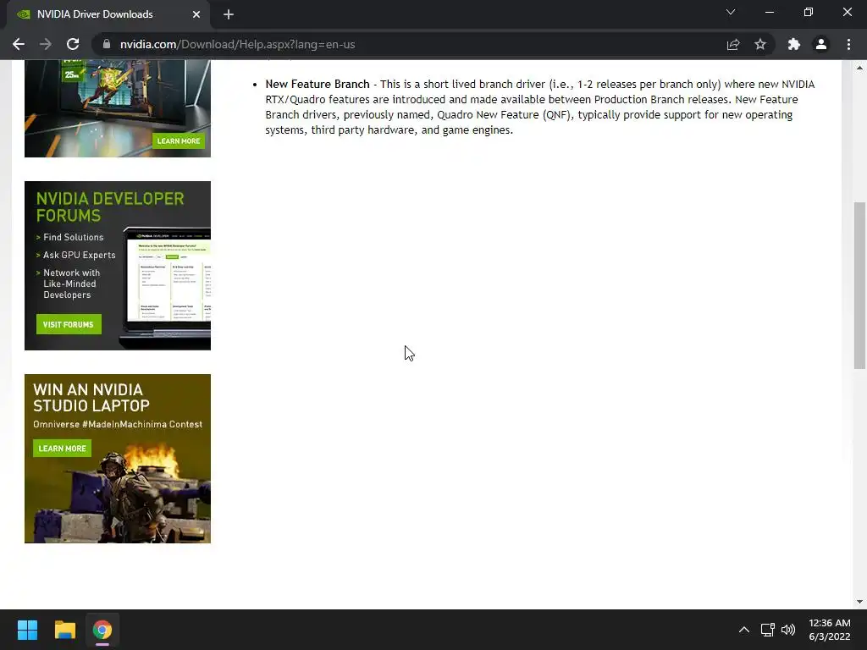Open Chrome three-dot menu
Image resolution: width=867 pixels, height=650 pixels.
point(848,44)
